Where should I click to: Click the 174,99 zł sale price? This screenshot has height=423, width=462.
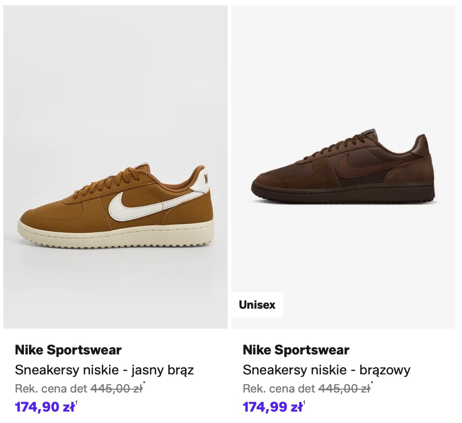272,407
